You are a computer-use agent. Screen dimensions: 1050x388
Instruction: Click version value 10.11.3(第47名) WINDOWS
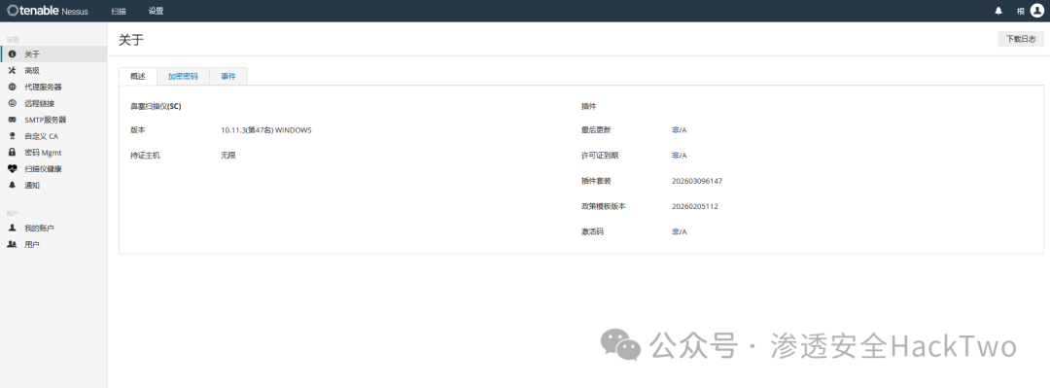[265, 130]
